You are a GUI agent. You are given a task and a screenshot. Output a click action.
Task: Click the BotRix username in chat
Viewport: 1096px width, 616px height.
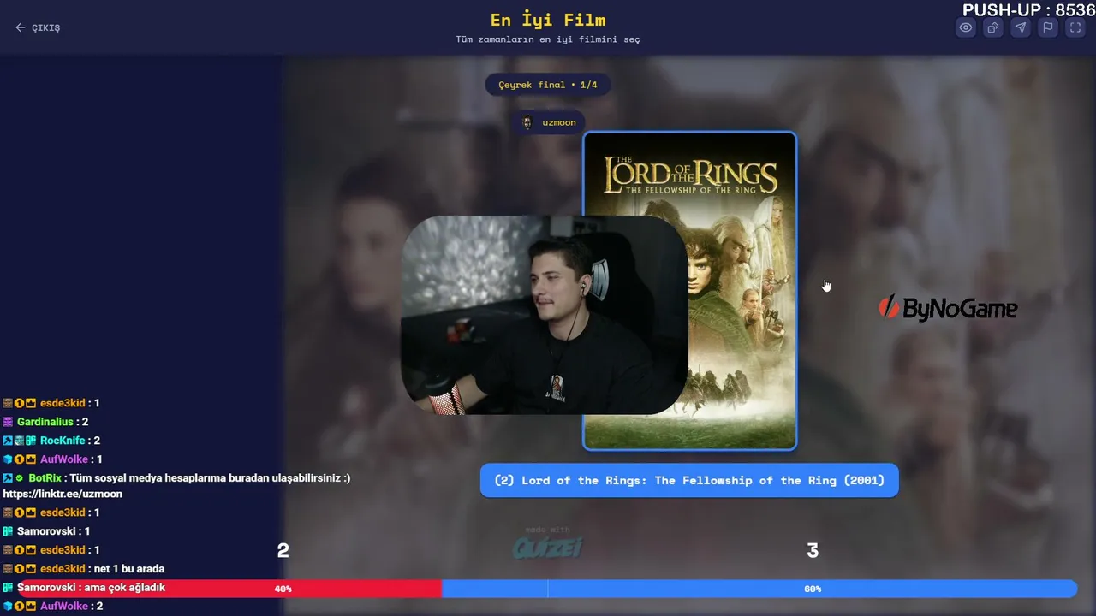tap(45, 478)
